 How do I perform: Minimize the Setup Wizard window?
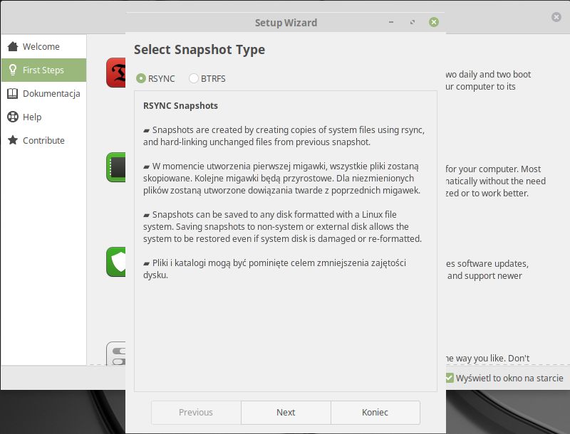391,22
